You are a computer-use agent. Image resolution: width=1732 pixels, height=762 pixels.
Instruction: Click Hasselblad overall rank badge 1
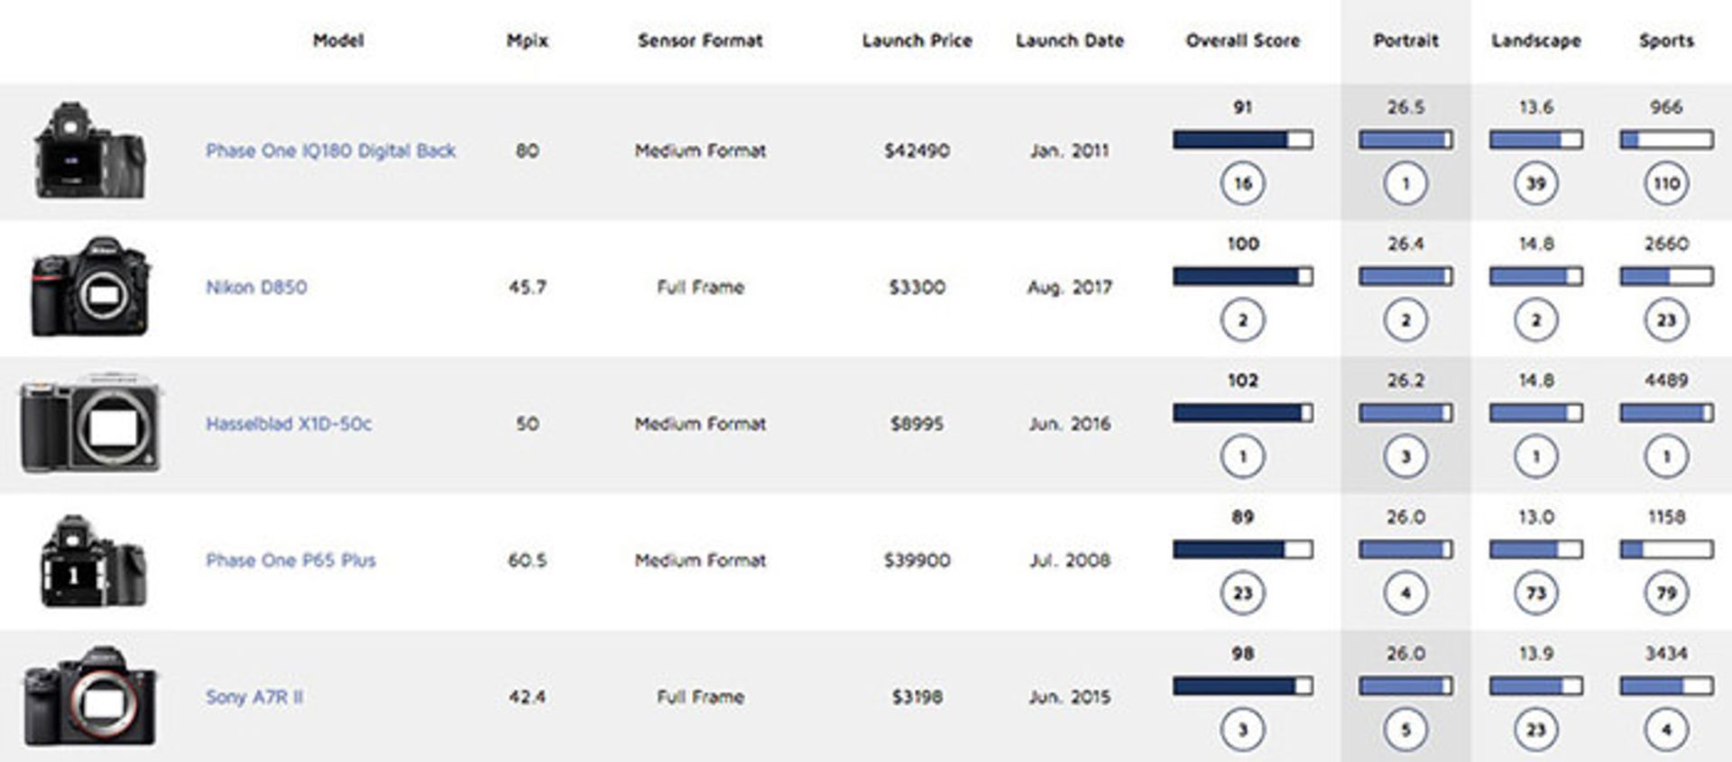[x=1242, y=456]
